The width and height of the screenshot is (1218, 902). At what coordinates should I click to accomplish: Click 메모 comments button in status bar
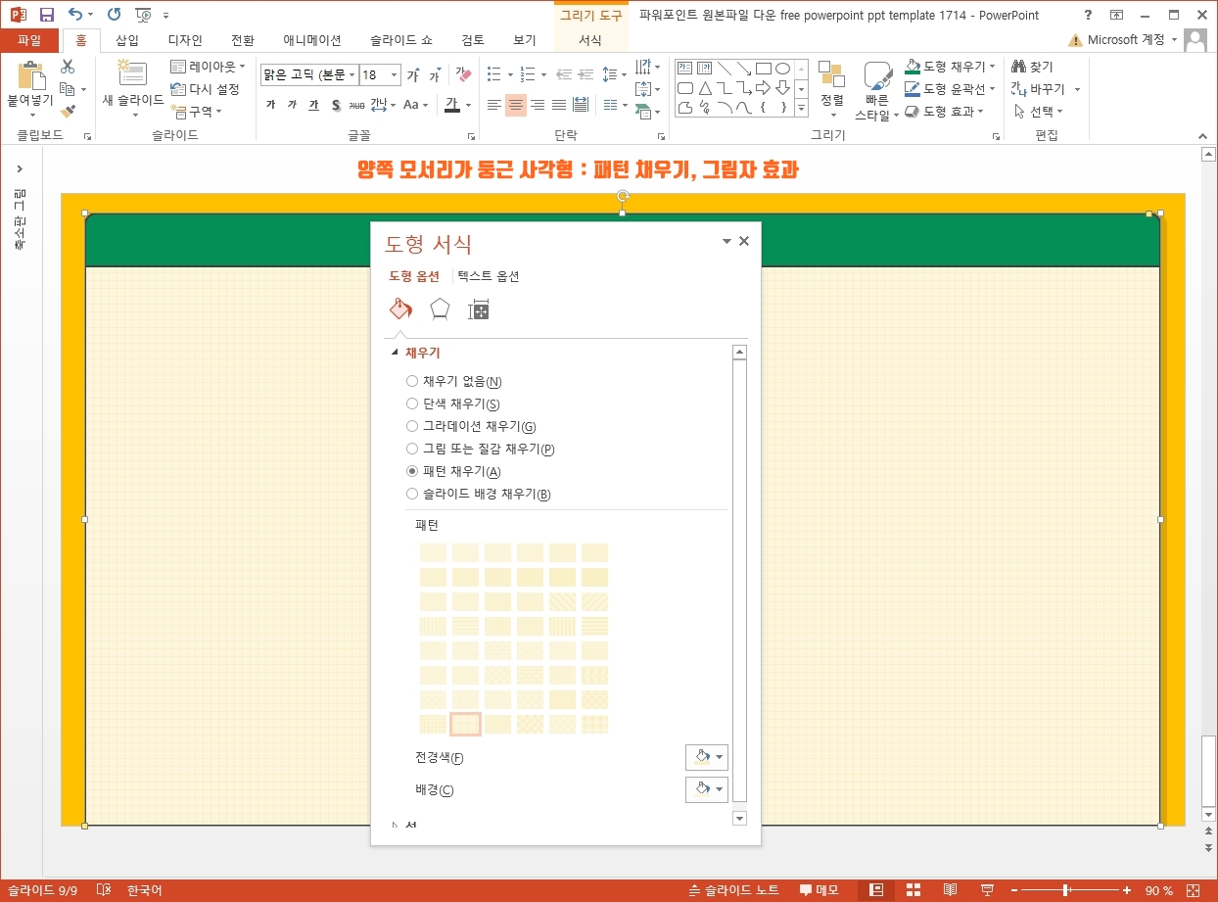tap(820, 890)
